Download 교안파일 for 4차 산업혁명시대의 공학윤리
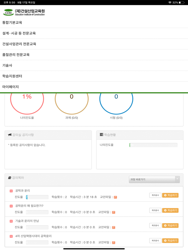This screenshot has height=251, width=188. click(x=114, y=243)
